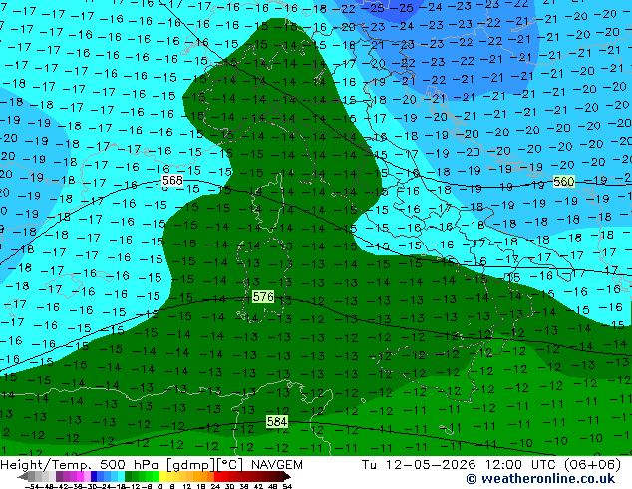Click the '[°C]' unit label
The width and height of the screenshot is (632, 489).
[230, 465]
